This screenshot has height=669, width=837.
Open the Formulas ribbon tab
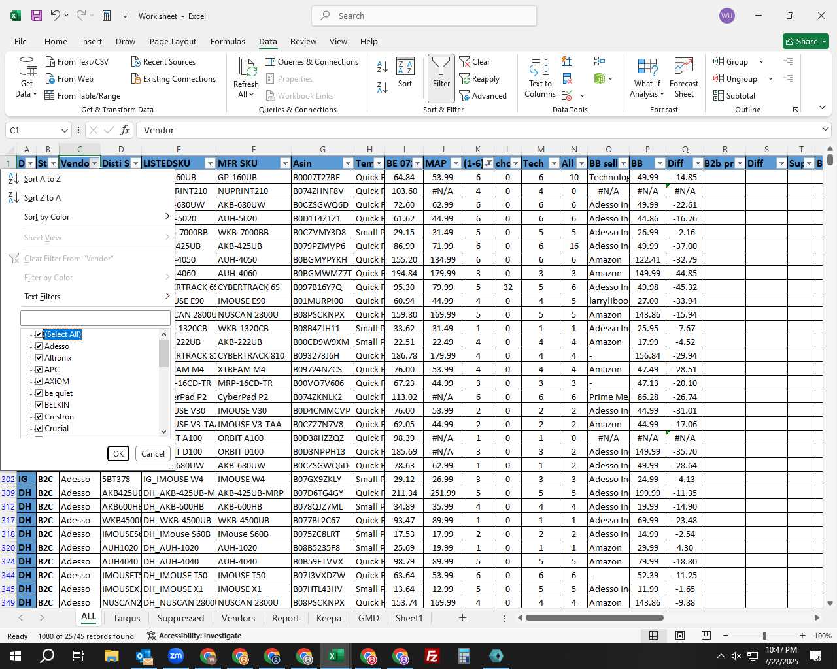point(228,41)
